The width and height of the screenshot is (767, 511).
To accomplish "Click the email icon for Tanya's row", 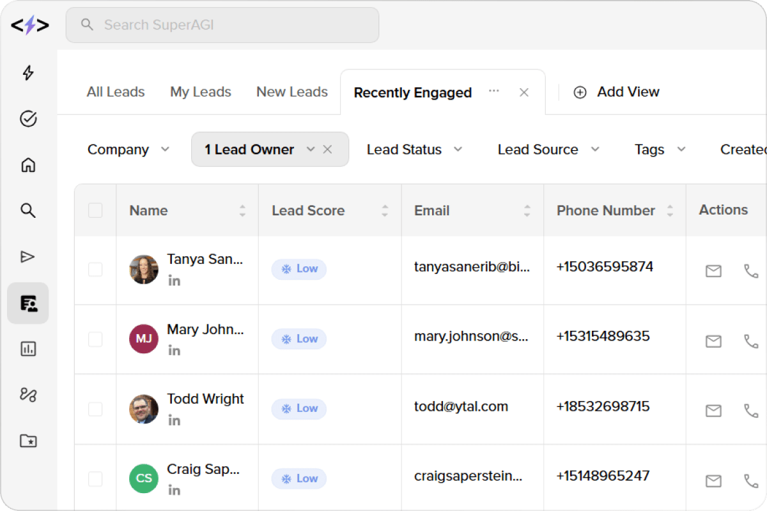I will point(713,271).
